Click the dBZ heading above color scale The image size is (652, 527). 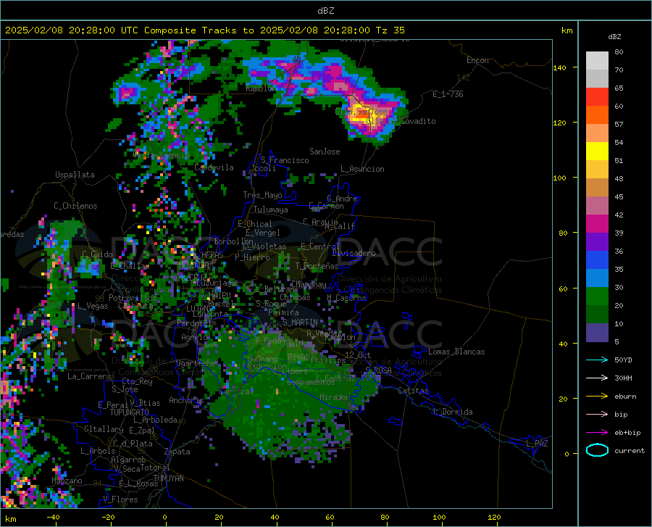click(614, 36)
